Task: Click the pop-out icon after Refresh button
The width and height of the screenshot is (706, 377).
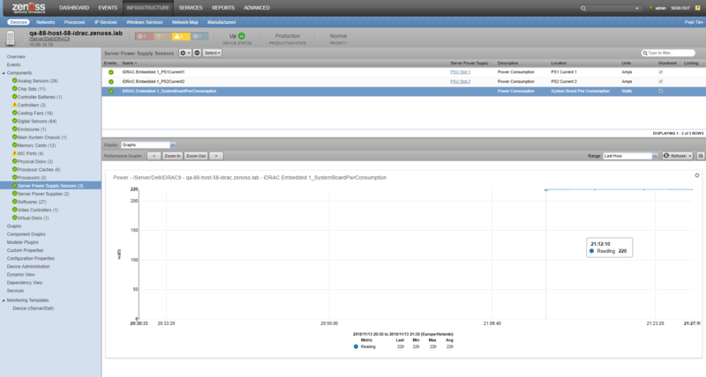Action: tap(701, 156)
